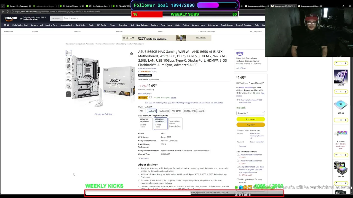Open the browser tab search chevron

[2, 6]
